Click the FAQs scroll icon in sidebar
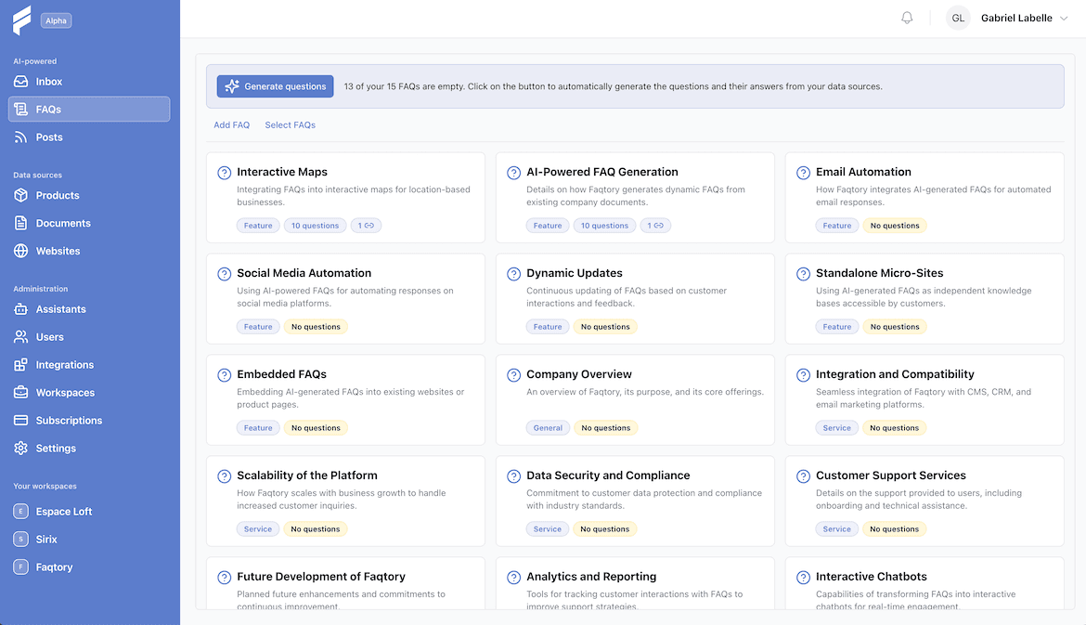This screenshot has height=625, width=1086. pyautogui.click(x=20, y=110)
